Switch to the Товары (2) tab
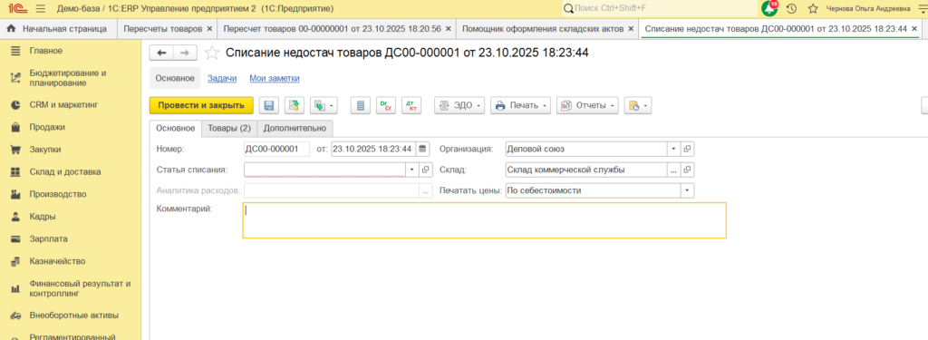The image size is (928, 340). coord(229,128)
